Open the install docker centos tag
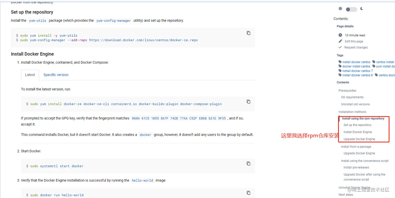395x198 pixels. pos(356,62)
